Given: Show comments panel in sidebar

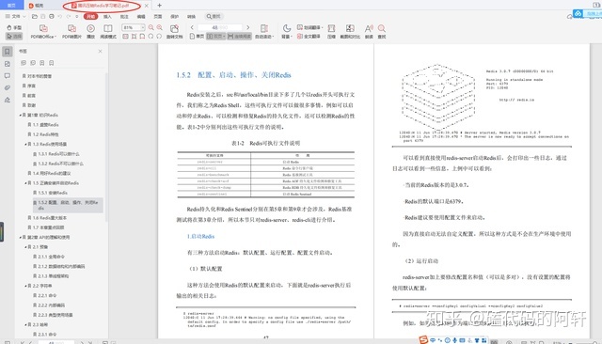Looking at the screenshot, I should pos(8,76).
